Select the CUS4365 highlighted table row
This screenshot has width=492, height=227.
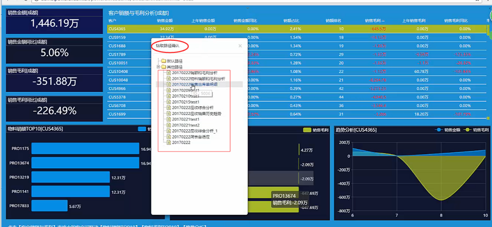pos(289,29)
